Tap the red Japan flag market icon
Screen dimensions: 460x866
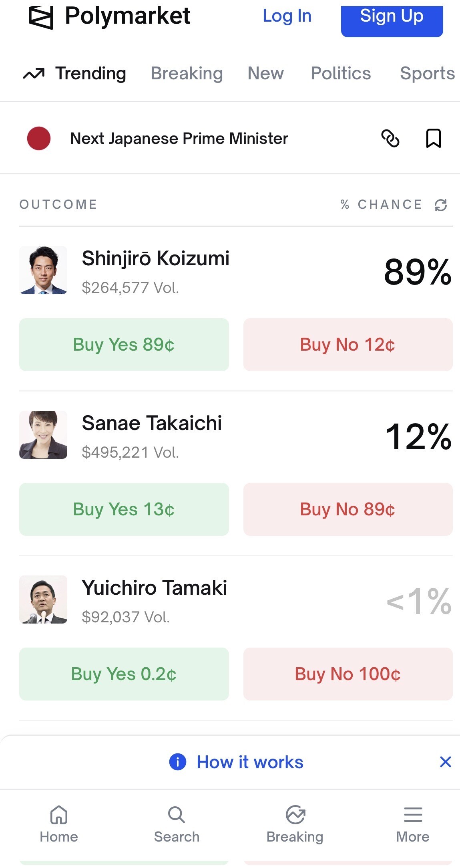pyautogui.click(x=39, y=139)
